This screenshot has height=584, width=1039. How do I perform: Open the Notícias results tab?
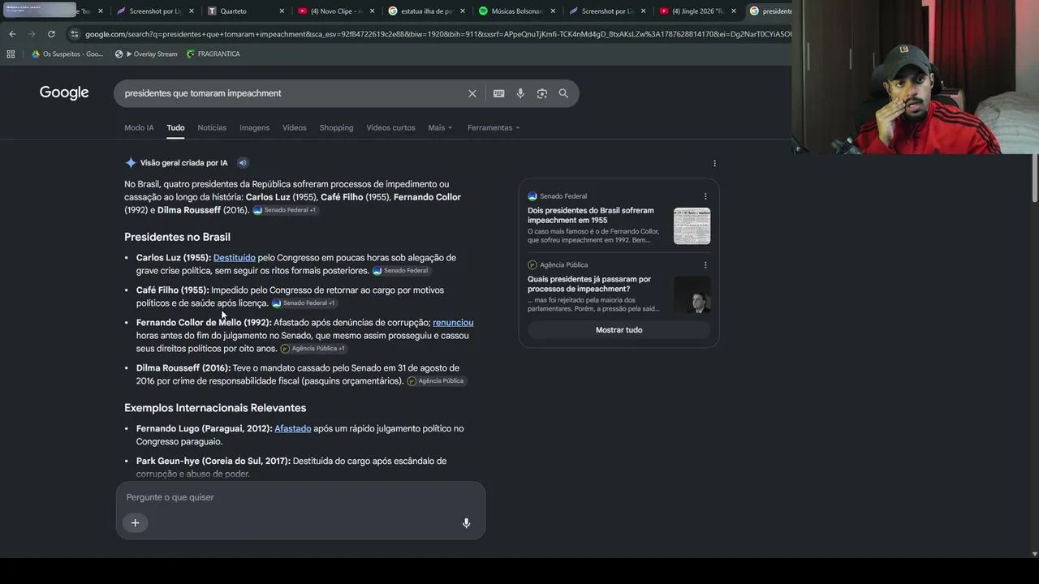tap(212, 128)
